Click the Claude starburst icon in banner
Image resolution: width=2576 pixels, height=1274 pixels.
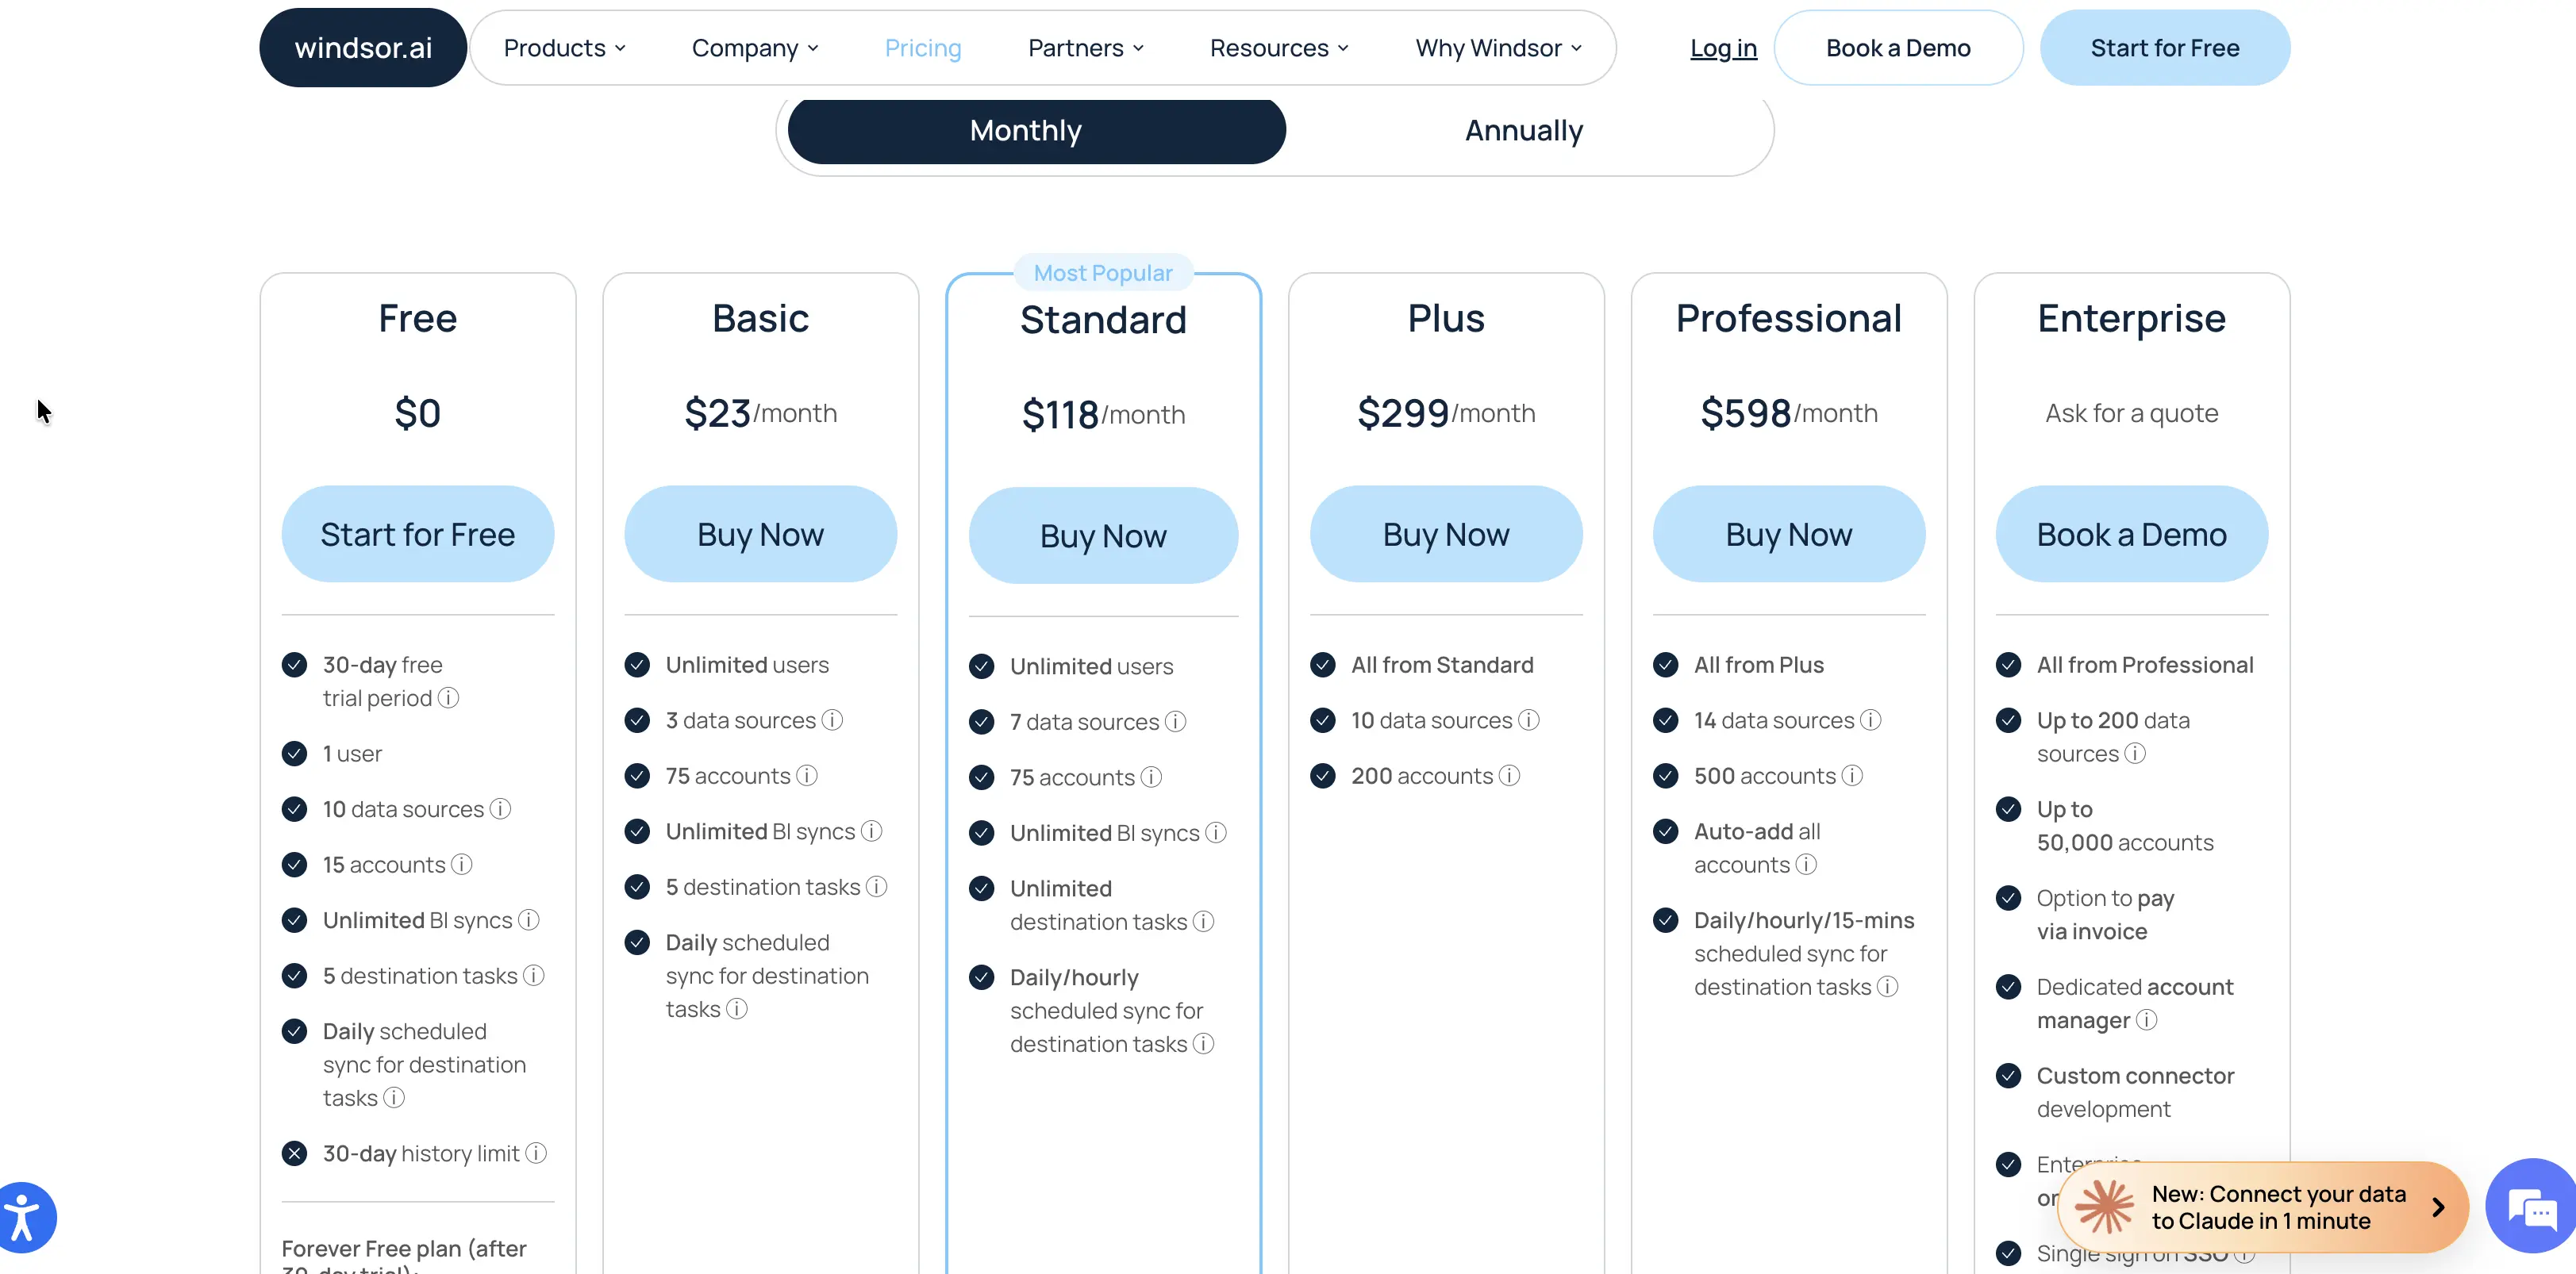pos(2104,1206)
